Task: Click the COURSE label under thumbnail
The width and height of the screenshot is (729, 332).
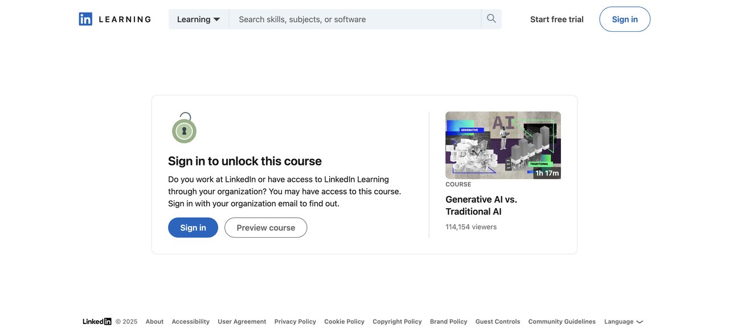Action: pyautogui.click(x=458, y=184)
